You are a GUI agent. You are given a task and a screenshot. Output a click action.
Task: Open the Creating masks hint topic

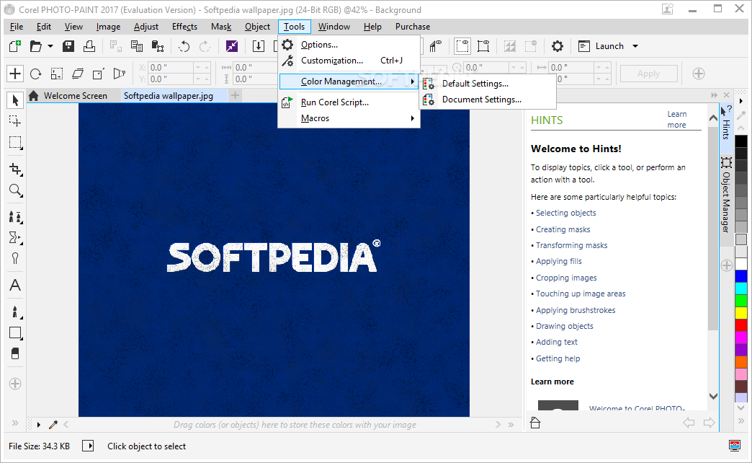563,229
